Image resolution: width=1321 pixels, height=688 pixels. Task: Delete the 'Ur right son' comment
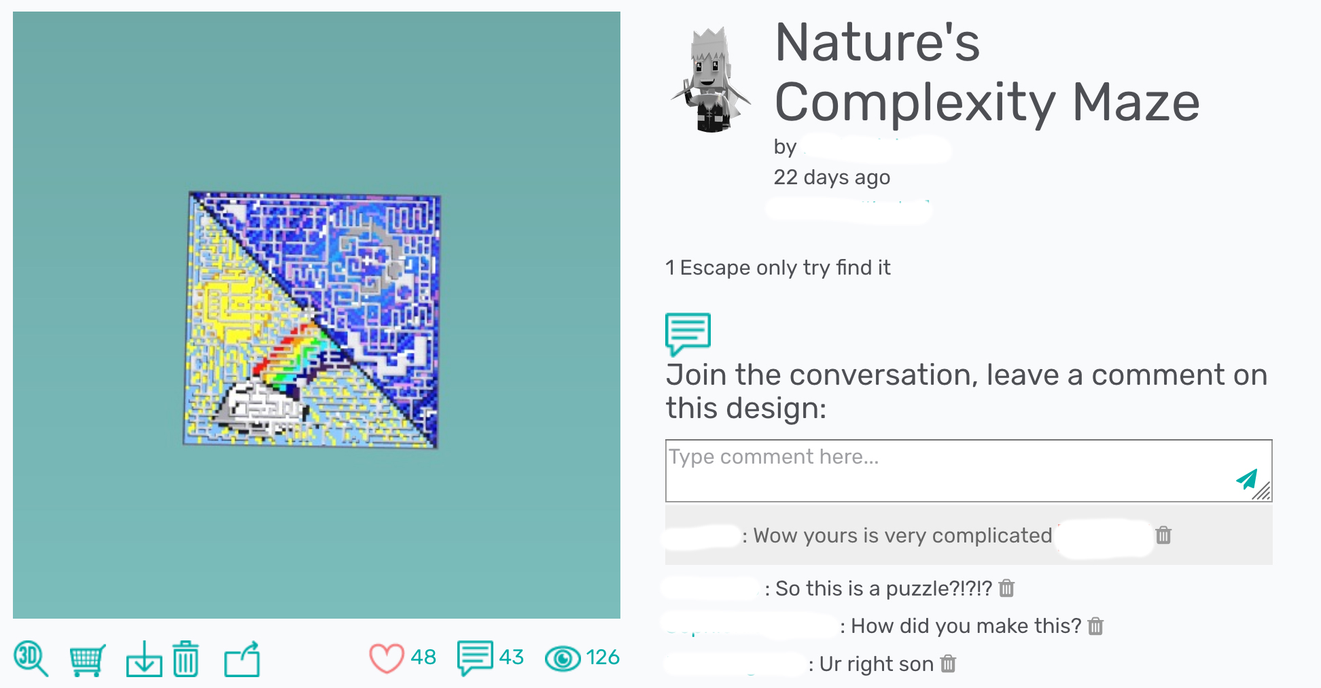[948, 664]
